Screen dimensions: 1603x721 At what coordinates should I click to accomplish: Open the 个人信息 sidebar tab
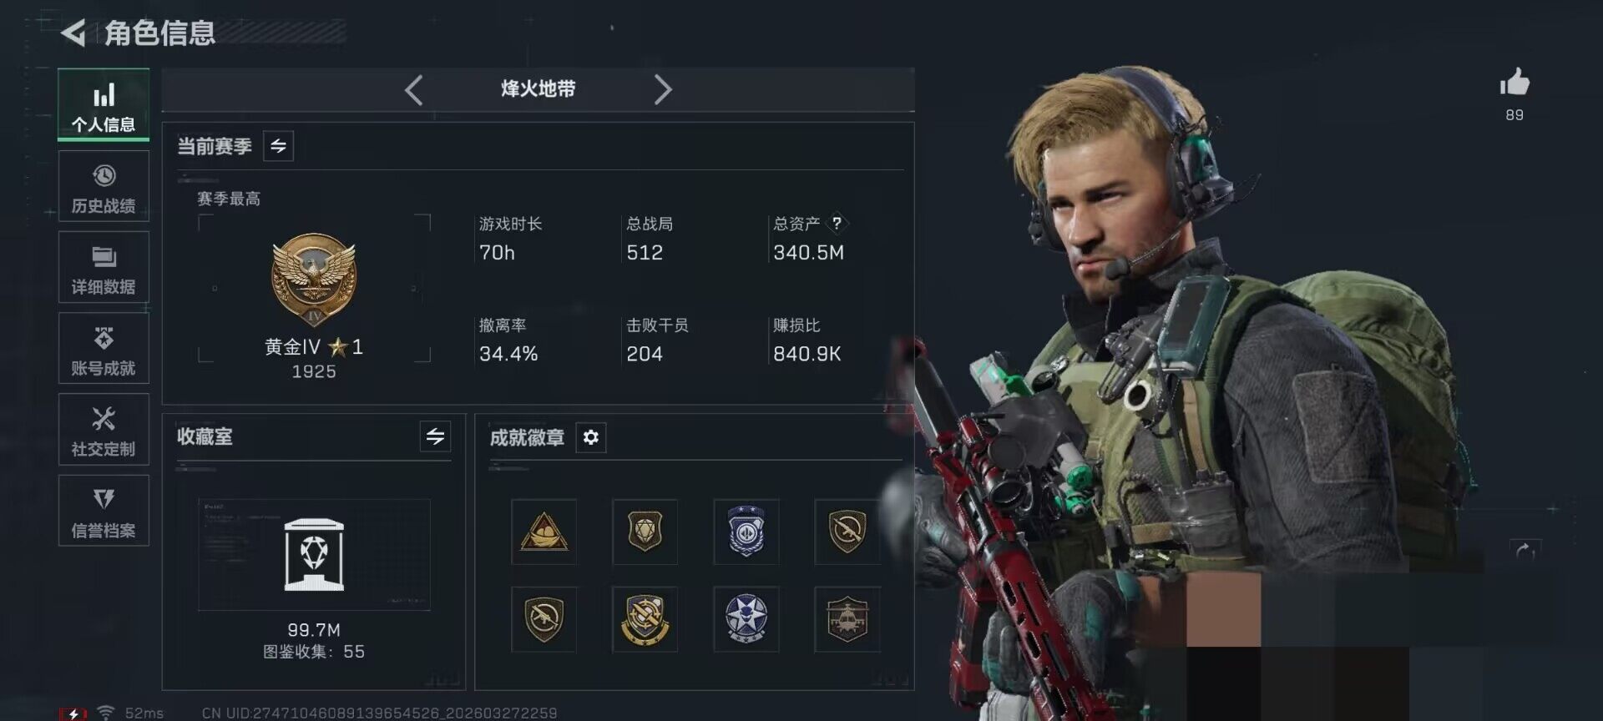tap(104, 105)
